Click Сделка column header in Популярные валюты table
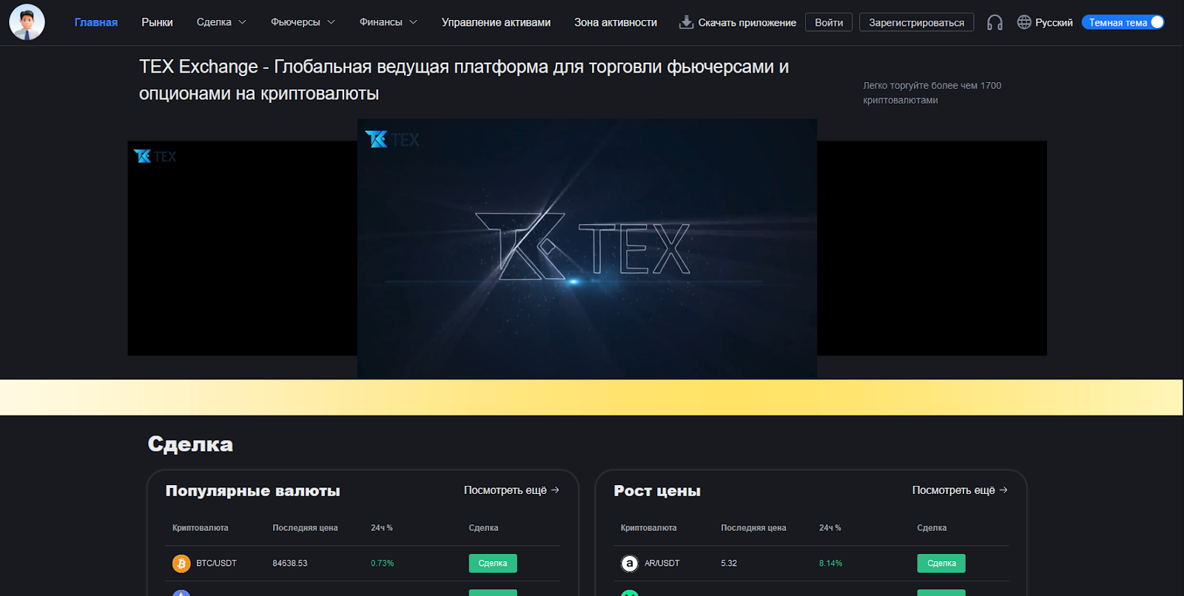The width and height of the screenshot is (1184, 596). pos(483,528)
